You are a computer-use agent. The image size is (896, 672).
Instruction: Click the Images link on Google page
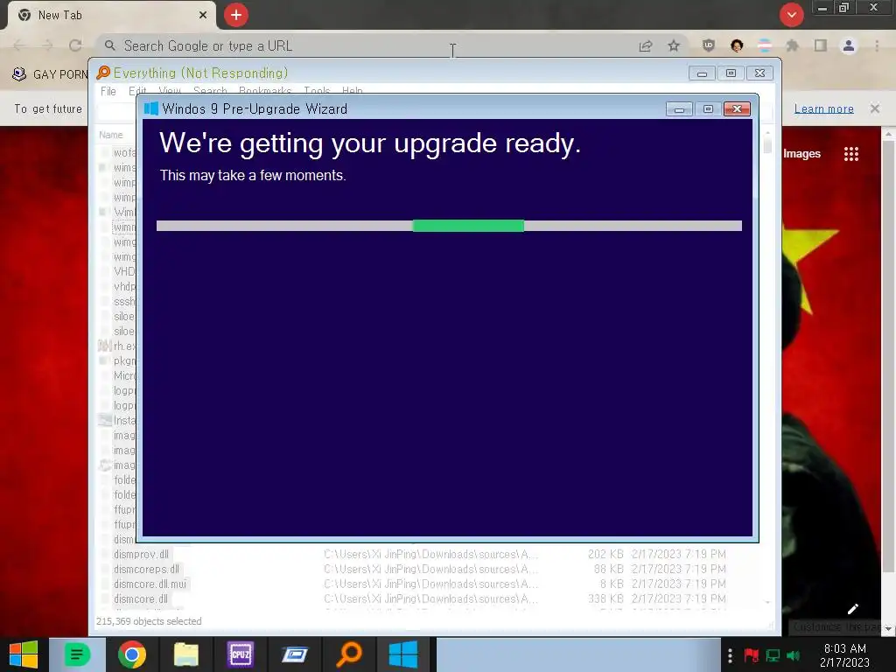click(801, 154)
